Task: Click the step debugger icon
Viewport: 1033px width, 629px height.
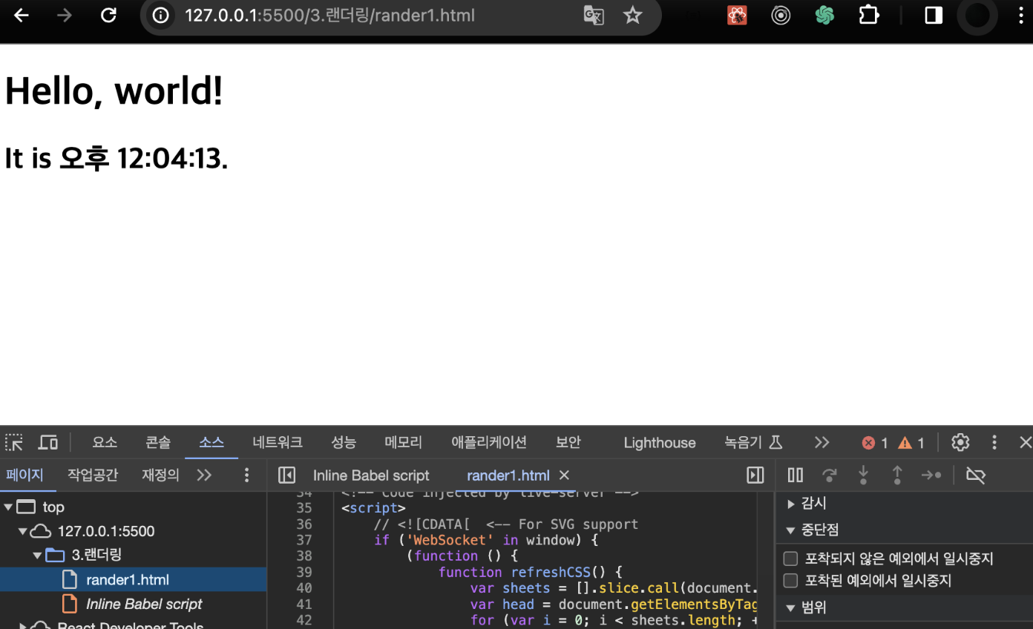Action: (931, 475)
